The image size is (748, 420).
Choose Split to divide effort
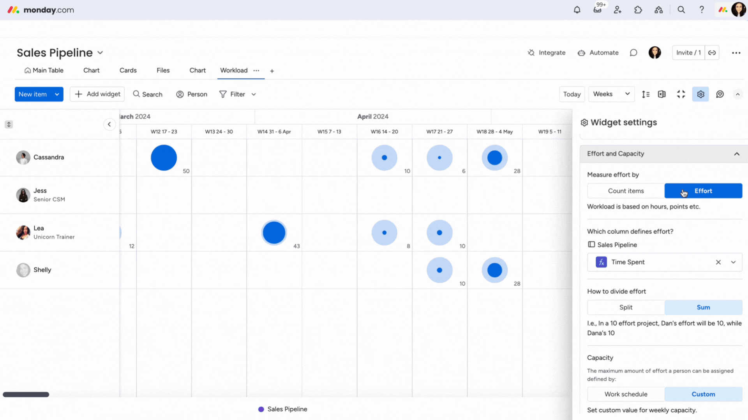(626, 307)
